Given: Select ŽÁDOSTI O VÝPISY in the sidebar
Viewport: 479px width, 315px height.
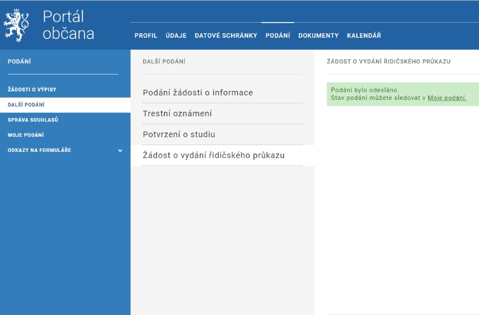Looking at the screenshot, I should pos(32,90).
